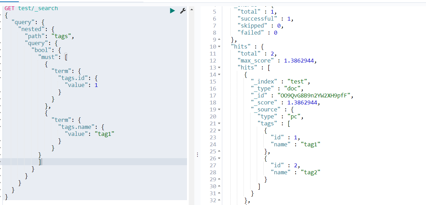
Task: Click the fold-end arrow at line 32
Action: click(219, 200)
